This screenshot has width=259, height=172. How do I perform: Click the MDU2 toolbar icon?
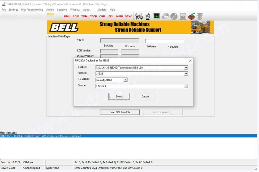[67, 16]
